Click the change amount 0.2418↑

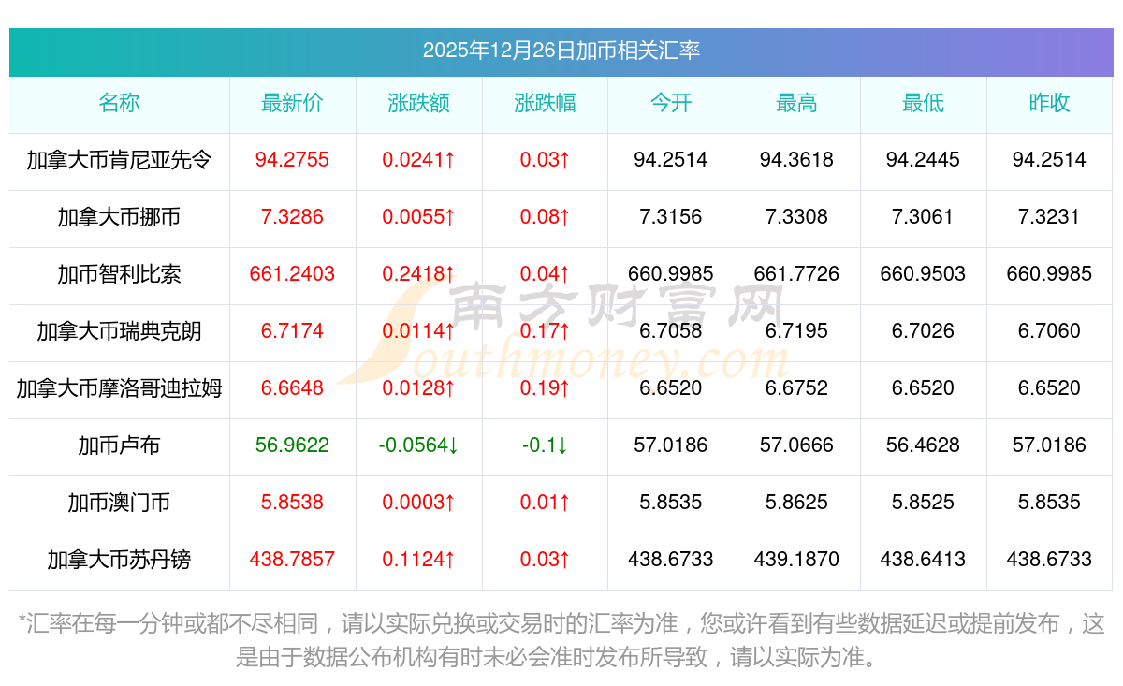[418, 274]
